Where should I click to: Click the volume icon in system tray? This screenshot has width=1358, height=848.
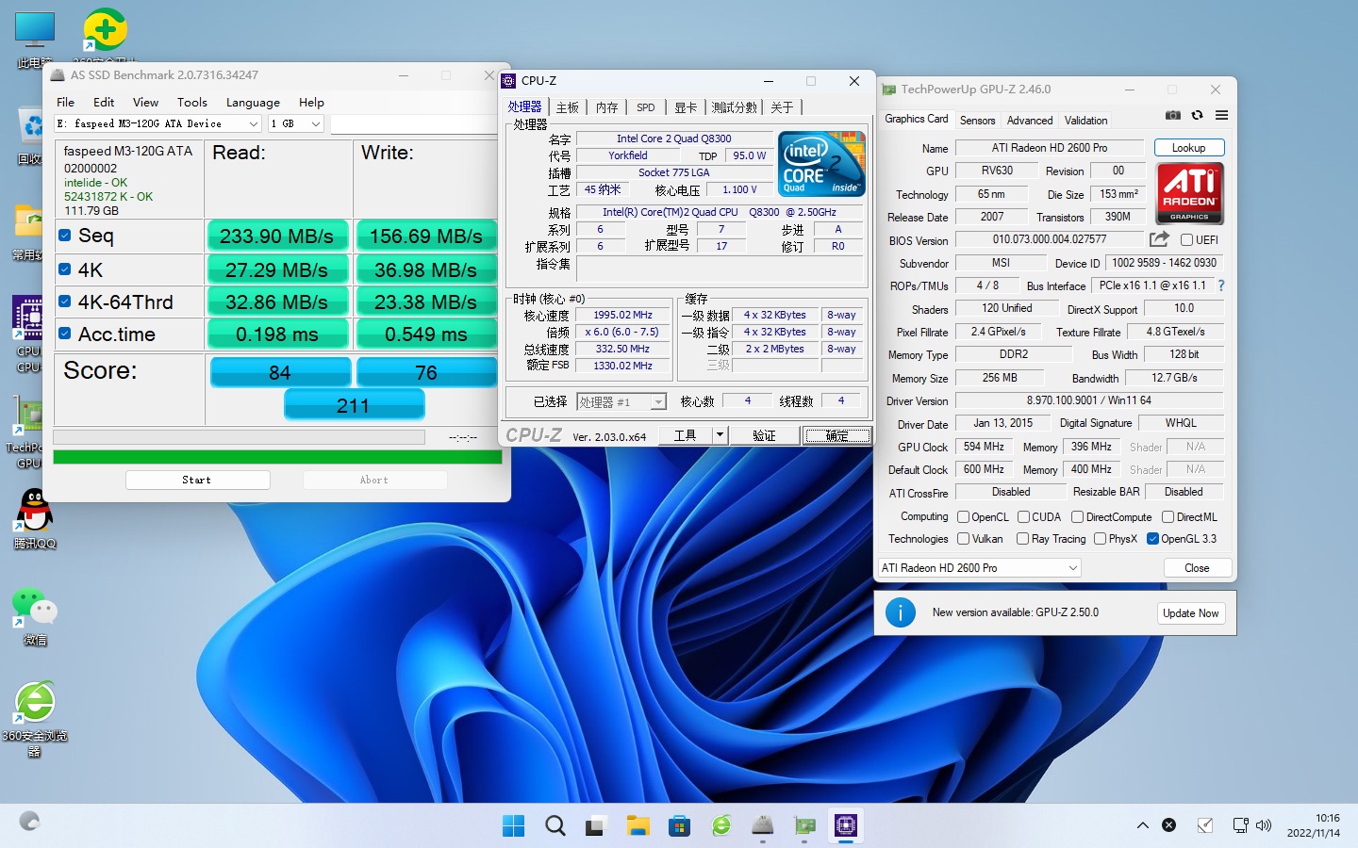[x=1264, y=825]
